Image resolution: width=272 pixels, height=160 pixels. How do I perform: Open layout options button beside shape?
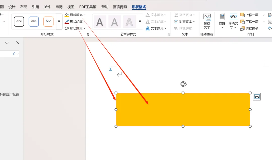click(x=257, y=97)
